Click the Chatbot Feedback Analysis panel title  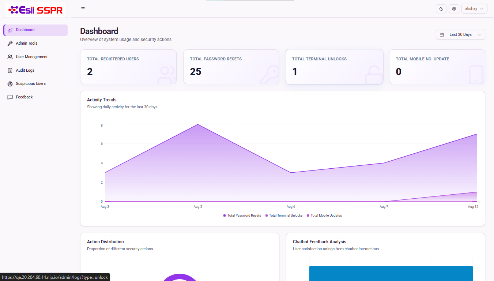click(x=320, y=242)
